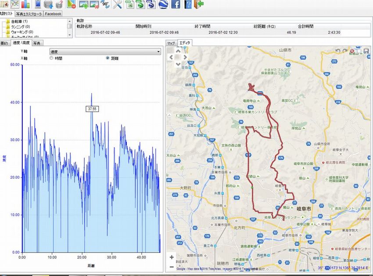
Task: Click the 総距離 (キロ) column header
Action: point(265,26)
